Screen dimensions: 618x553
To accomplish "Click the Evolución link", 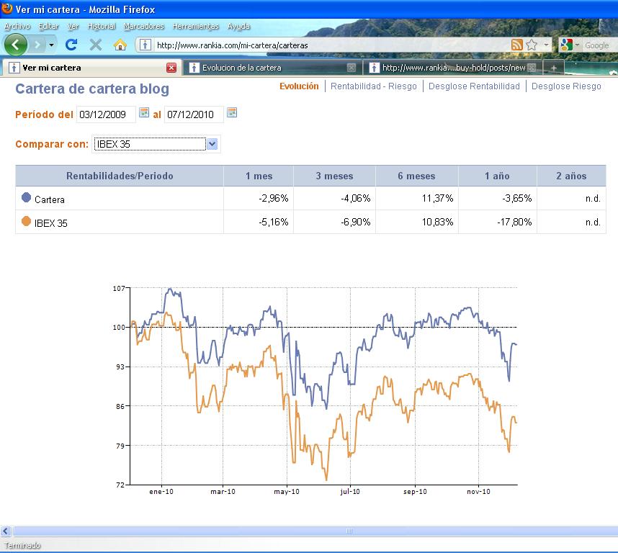I will click(x=299, y=86).
